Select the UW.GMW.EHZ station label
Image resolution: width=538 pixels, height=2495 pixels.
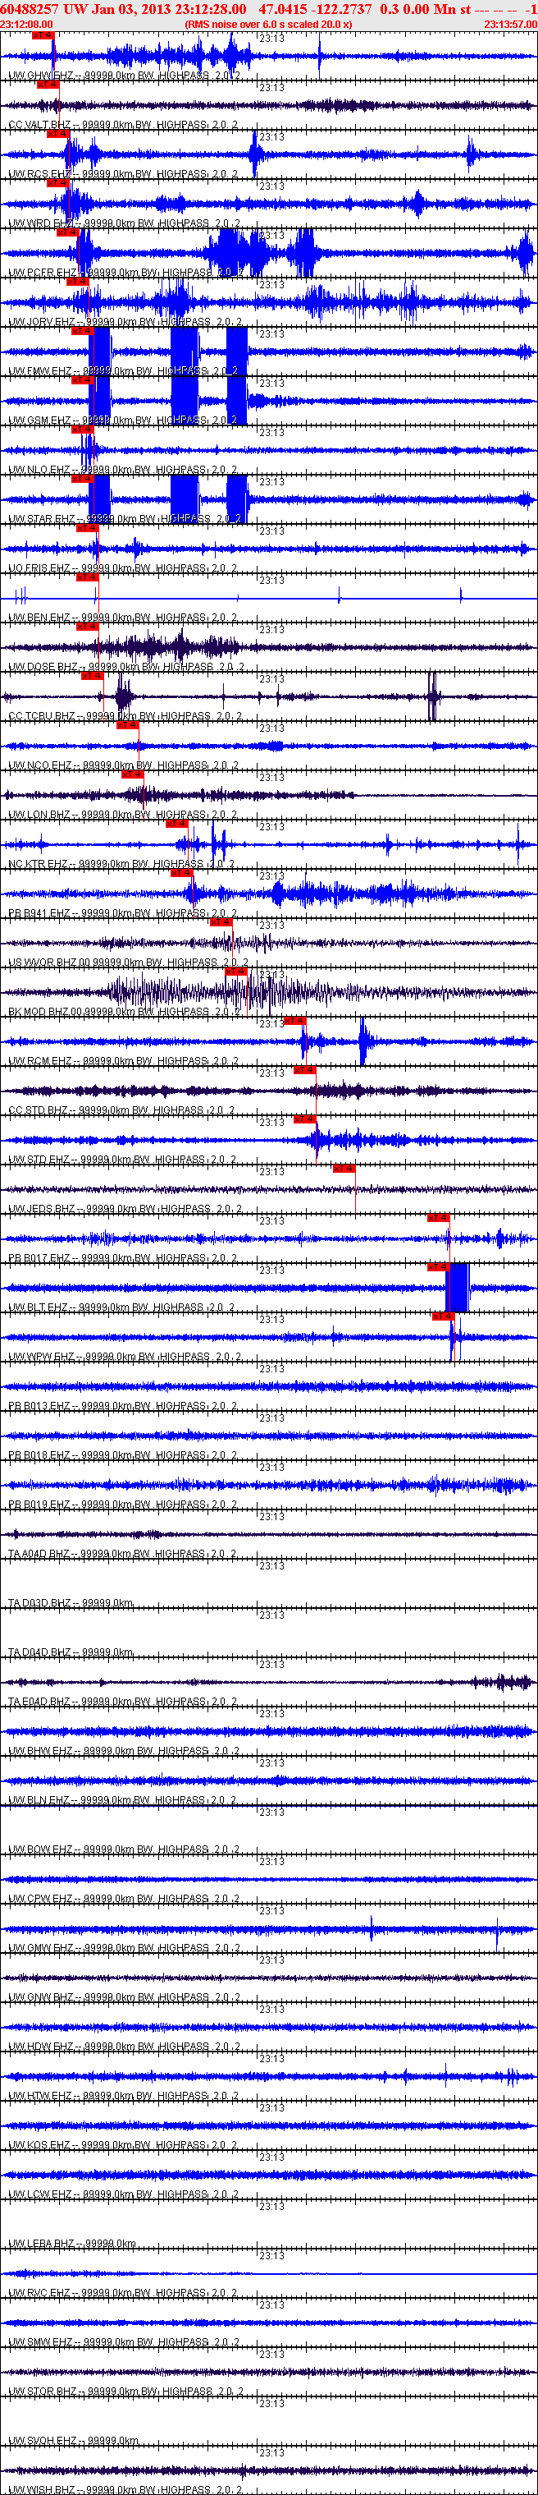pyautogui.click(x=124, y=1949)
